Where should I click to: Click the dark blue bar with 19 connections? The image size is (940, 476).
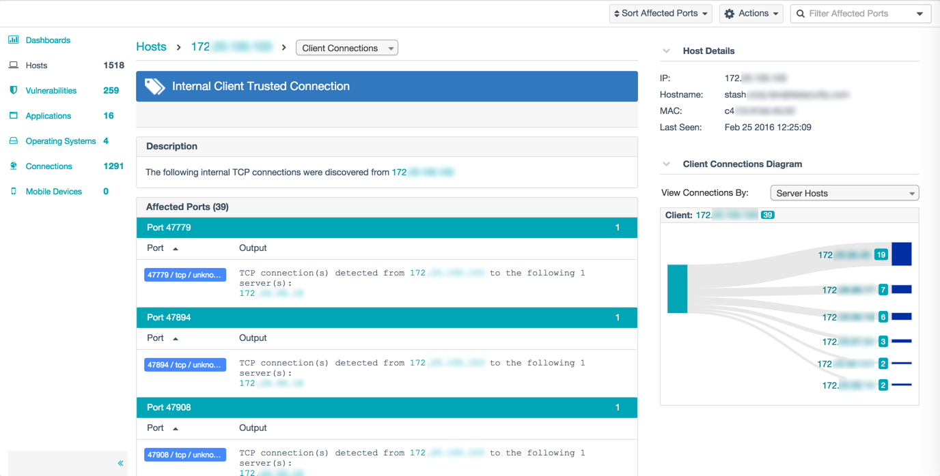[901, 254]
